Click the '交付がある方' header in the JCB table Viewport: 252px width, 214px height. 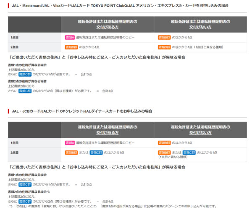(108, 130)
